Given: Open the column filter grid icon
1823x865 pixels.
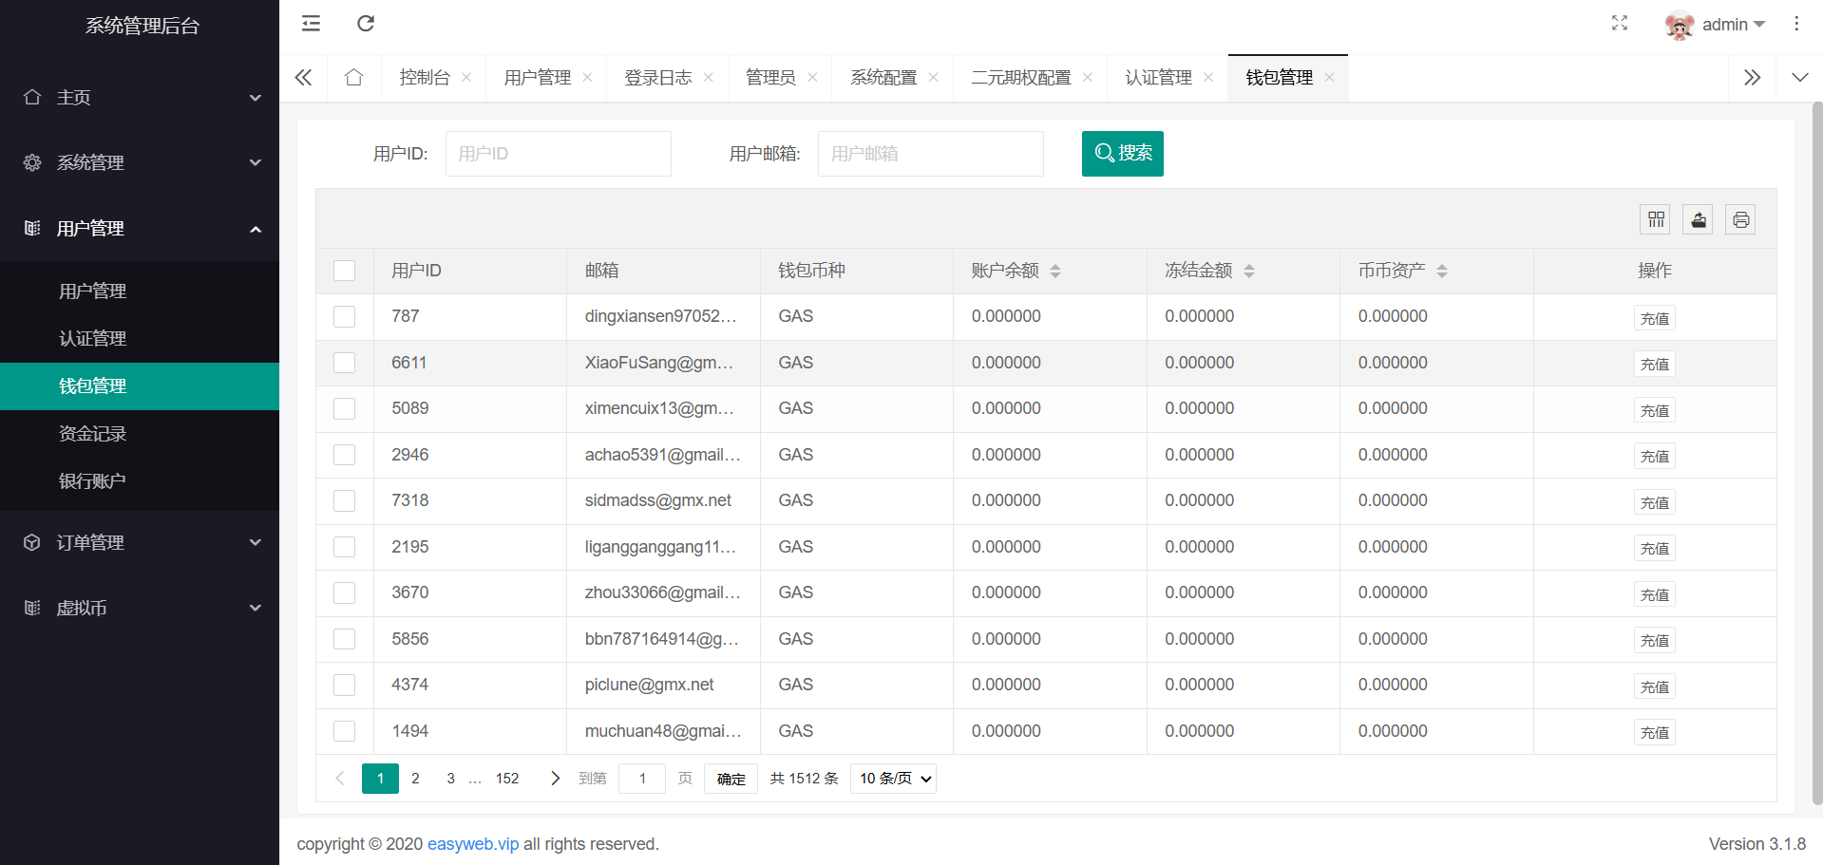Looking at the screenshot, I should click(1656, 220).
